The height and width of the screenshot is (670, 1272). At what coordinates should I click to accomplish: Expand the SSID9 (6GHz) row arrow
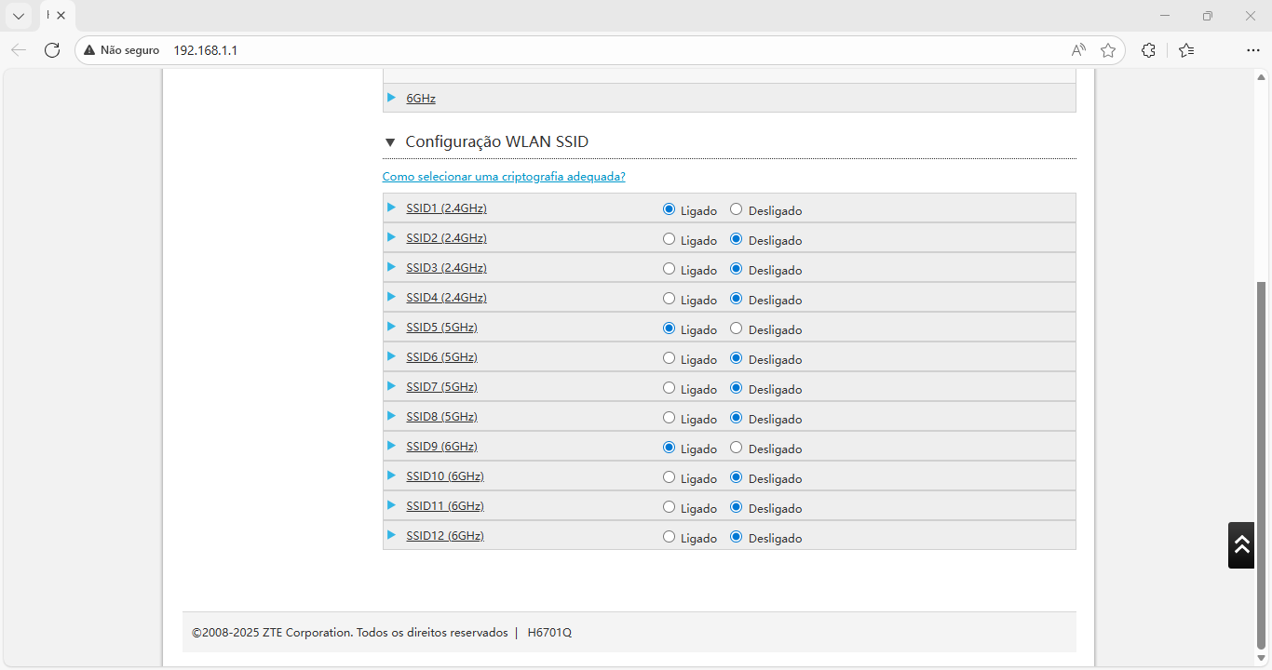391,446
